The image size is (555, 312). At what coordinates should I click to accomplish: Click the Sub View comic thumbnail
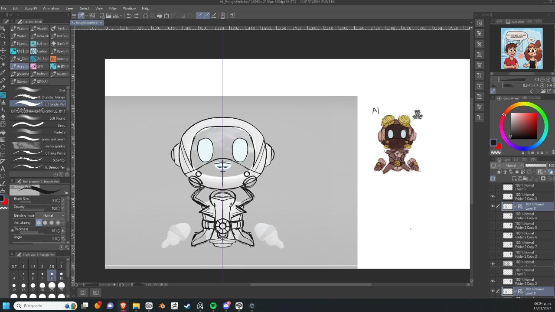(x=522, y=49)
